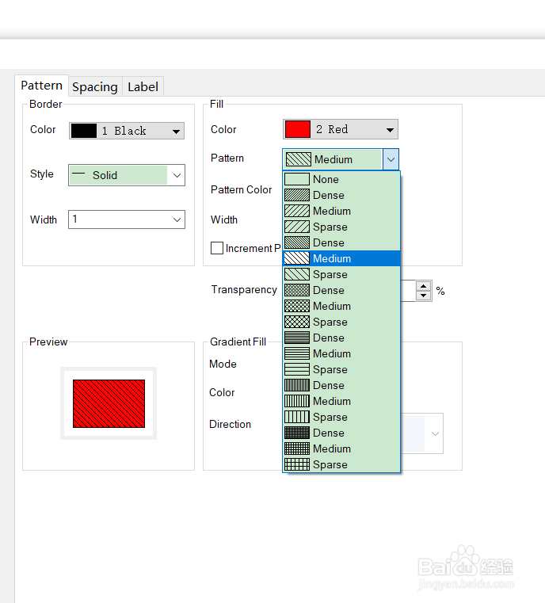Open the gradient Direction dropdown arrow
This screenshot has width=545, height=603.
coord(435,433)
